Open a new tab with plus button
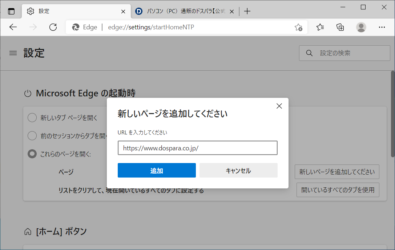 click(247, 11)
